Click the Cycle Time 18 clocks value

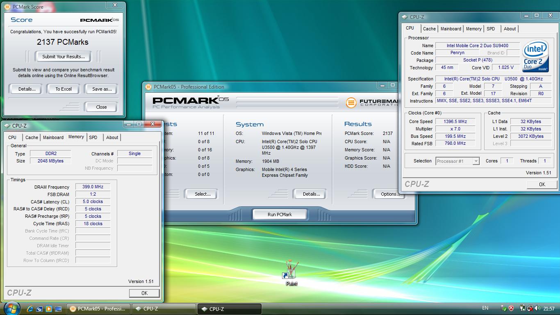pos(93,224)
